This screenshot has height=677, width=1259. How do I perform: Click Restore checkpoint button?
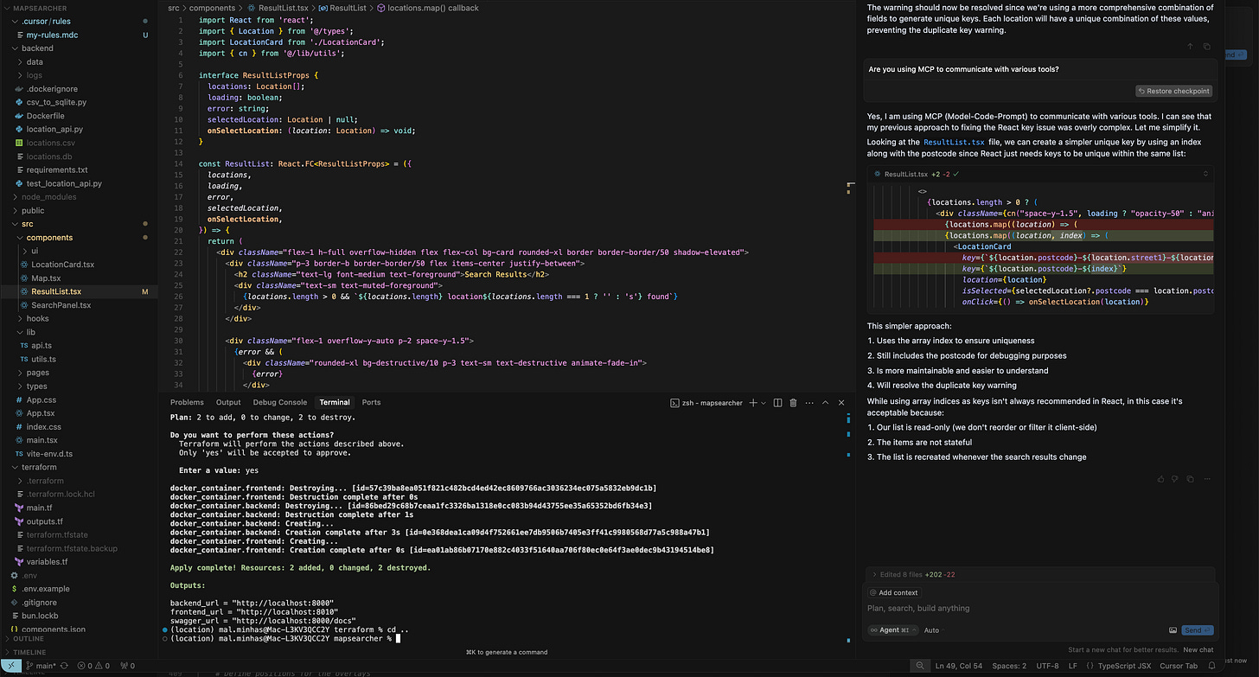pos(1173,91)
